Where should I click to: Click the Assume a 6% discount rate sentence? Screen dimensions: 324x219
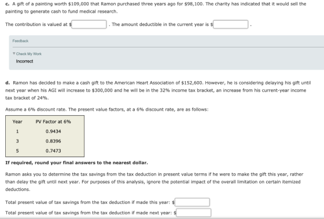pos(107,110)
